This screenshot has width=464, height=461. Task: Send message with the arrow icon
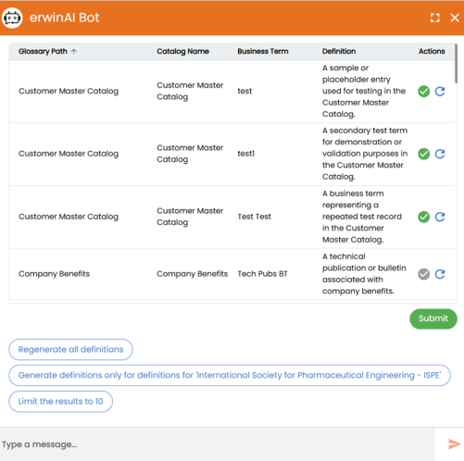coord(454,444)
